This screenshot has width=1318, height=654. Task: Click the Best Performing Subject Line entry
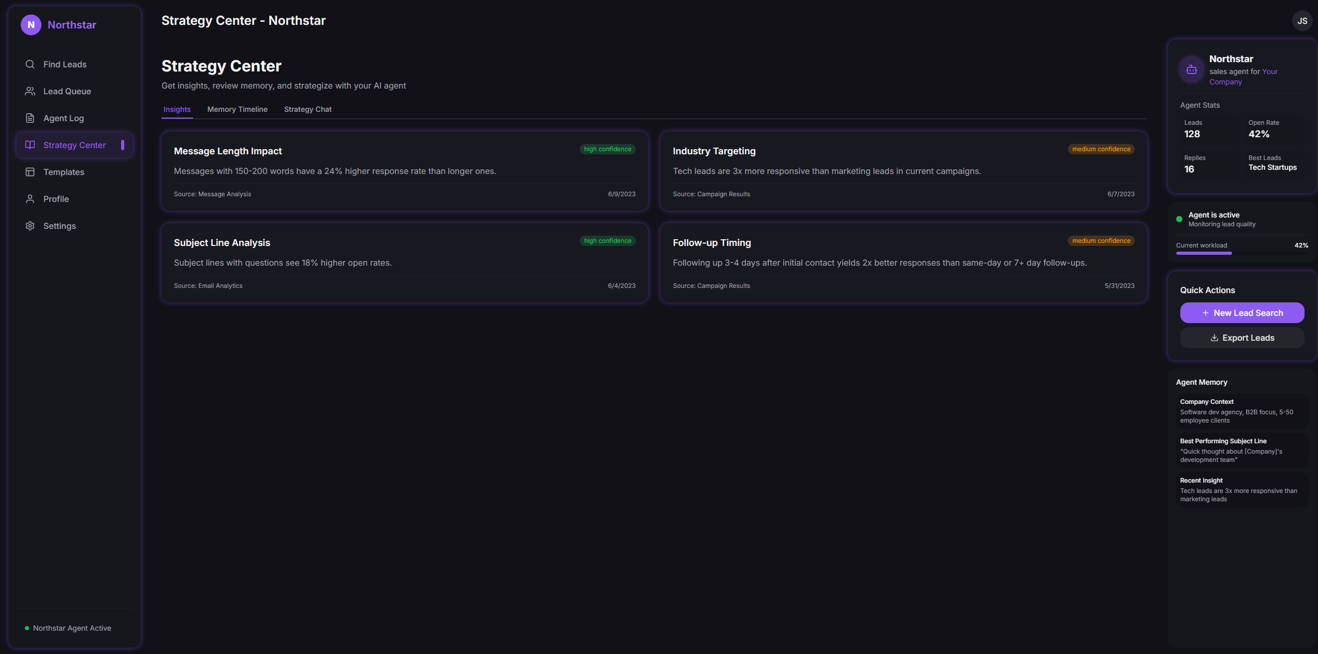pos(1242,450)
